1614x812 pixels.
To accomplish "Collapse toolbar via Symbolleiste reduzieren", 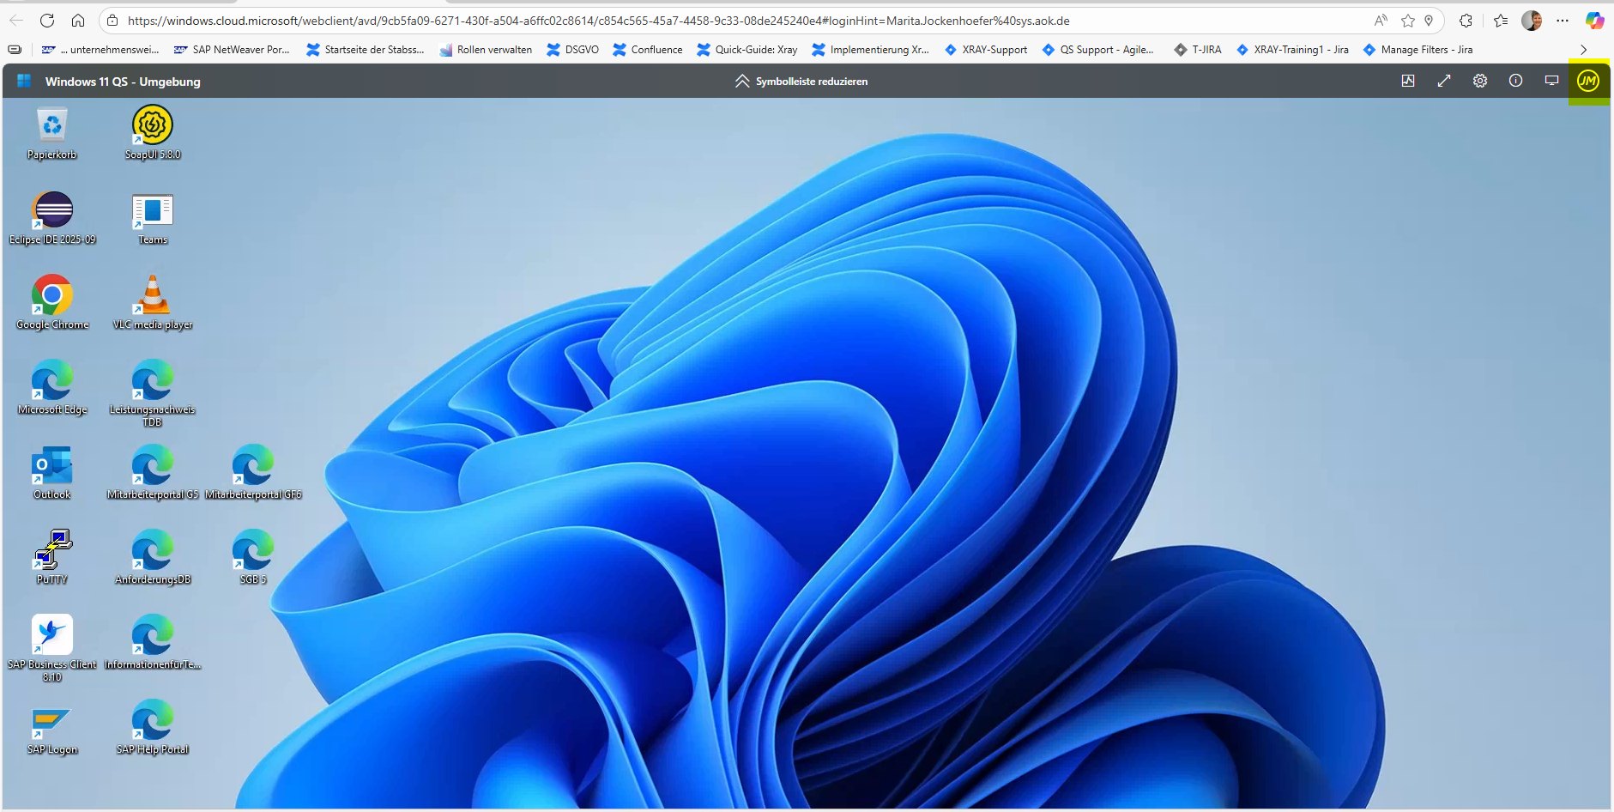I will [x=801, y=82].
